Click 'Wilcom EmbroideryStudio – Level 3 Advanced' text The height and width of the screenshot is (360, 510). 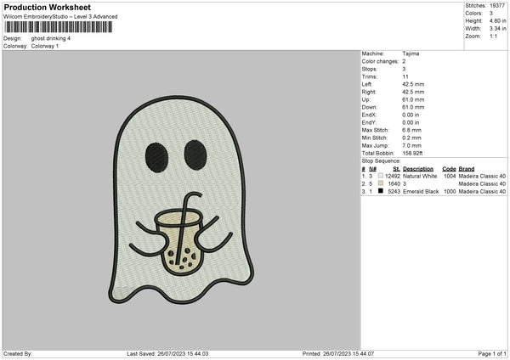(x=60, y=17)
